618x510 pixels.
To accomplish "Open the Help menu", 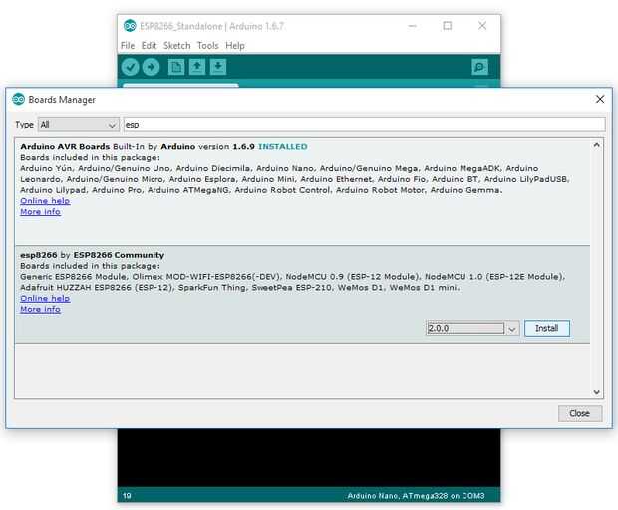I will pos(235,45).
